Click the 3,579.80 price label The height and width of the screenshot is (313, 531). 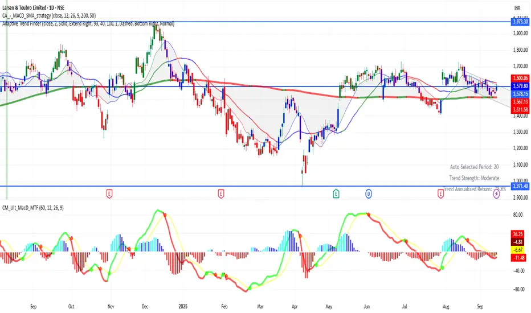pos(520,86)
